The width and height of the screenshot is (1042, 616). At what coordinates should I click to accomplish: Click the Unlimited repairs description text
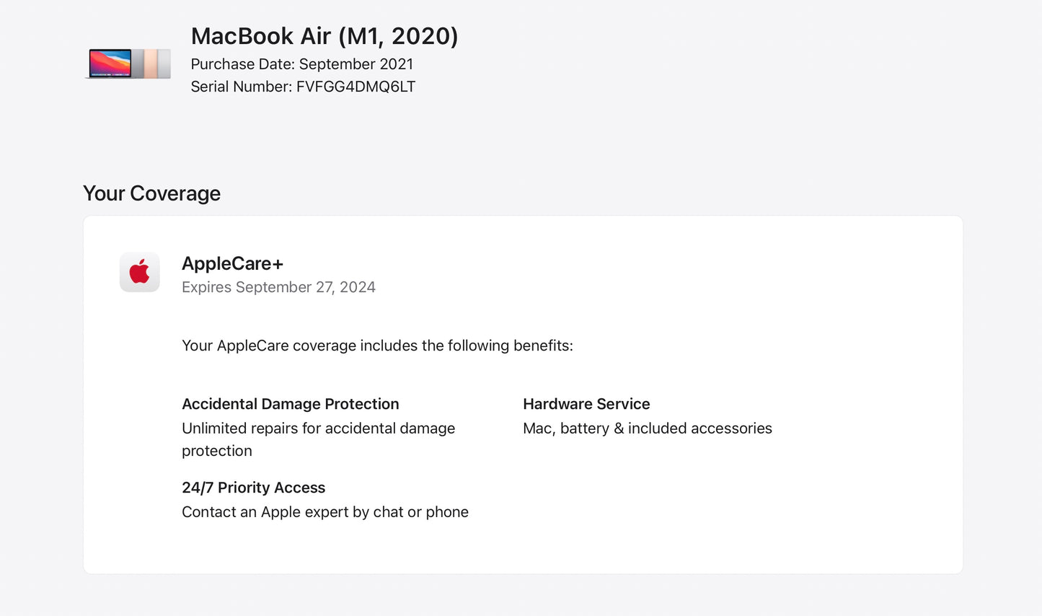(x=318, y=428)
